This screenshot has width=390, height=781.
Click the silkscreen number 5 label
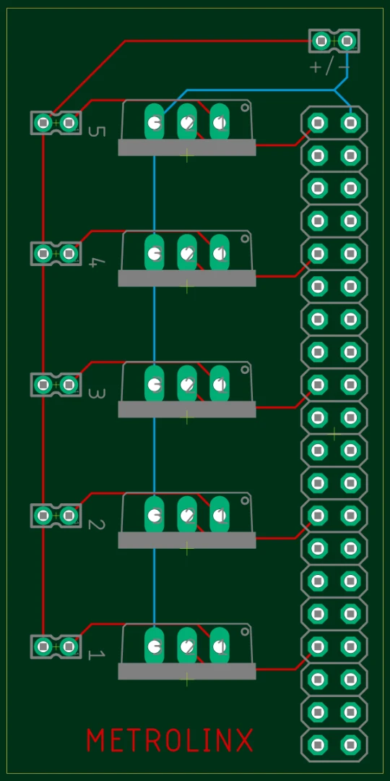click(97, 132)
